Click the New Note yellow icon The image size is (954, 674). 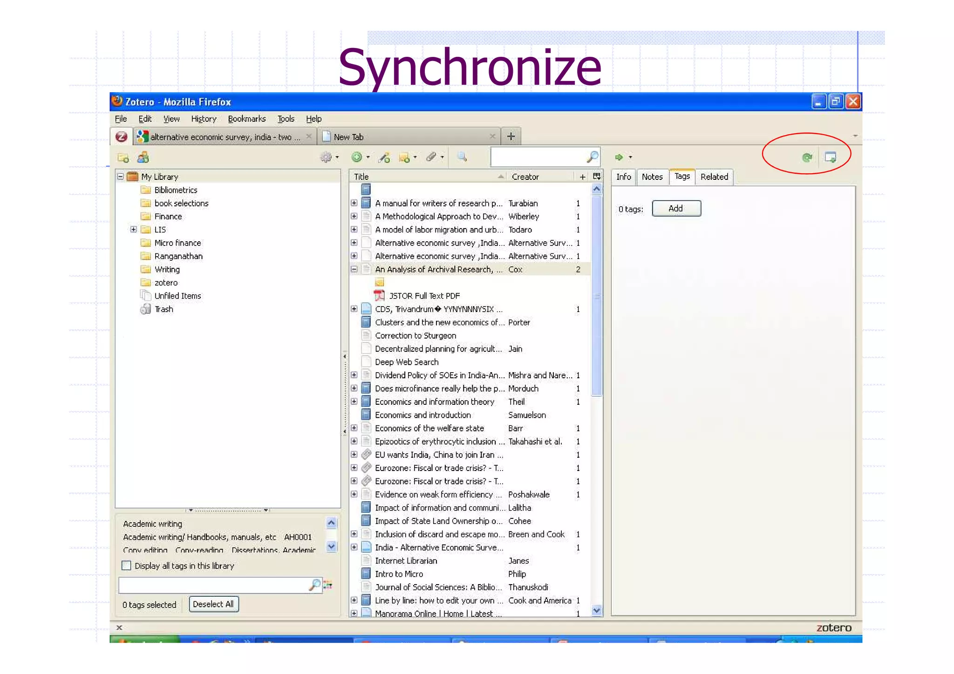(404, 157)
